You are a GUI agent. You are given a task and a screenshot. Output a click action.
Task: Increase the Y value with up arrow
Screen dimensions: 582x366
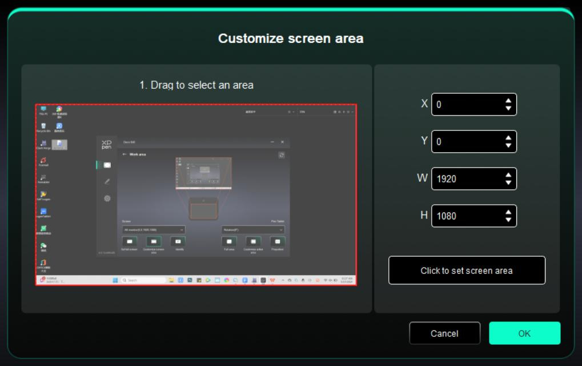click(508, 138)
